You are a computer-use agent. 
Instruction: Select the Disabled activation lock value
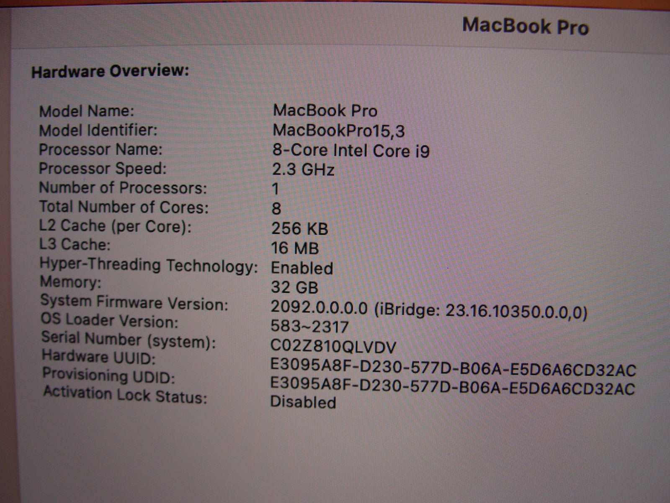pyautogui.click(x=303, y=402)
